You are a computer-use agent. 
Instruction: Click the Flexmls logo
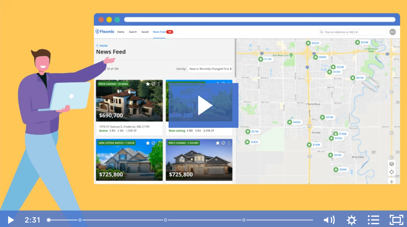point(105,32)
